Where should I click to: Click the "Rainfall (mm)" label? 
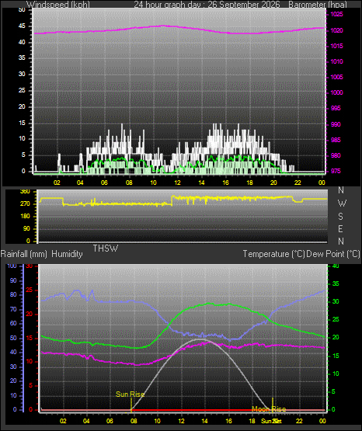[x=24, y=254]
